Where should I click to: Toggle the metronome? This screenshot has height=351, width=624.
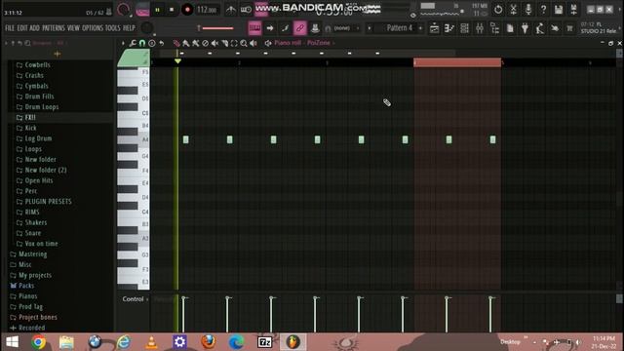click(231, 10)
